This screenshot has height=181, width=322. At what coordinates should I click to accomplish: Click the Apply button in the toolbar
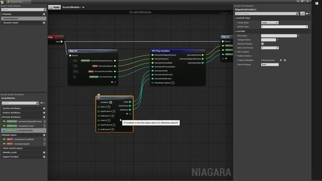coord(55,7)
